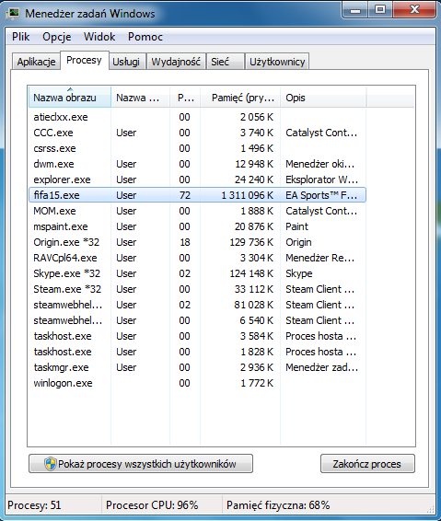
Task: Sort by Nazwa obrazu column header
Action: coord(70,98)
